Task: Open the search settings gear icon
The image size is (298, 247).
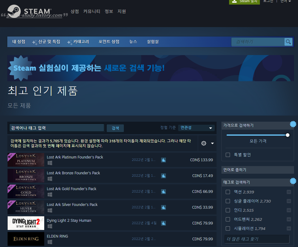Action: [x=203, y=143]
